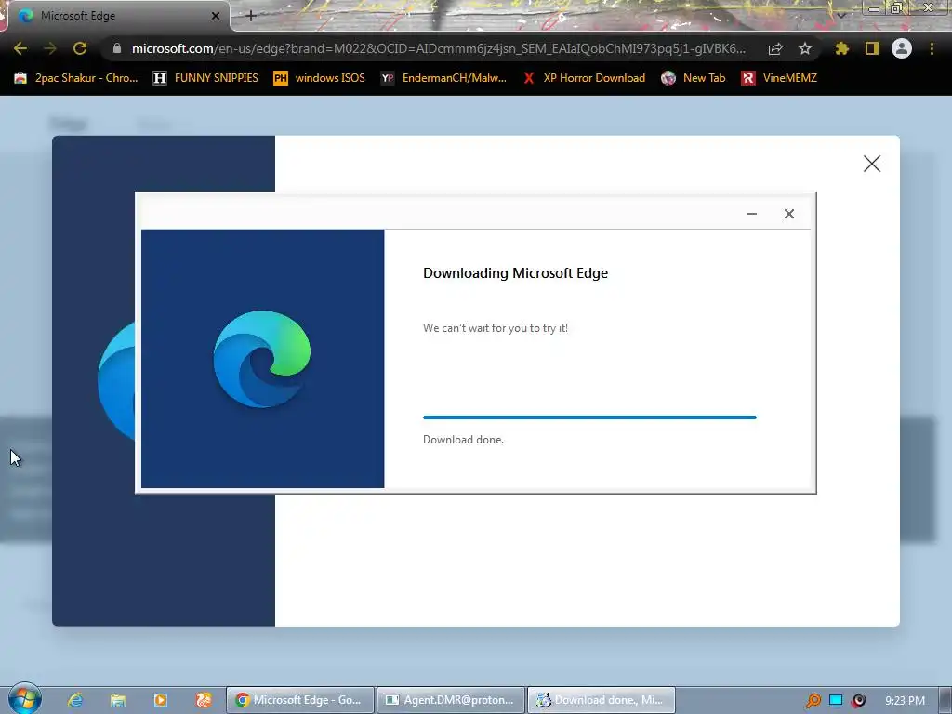
Task: Minimize the Edge installer dialog
Action: tap(751, 214)
